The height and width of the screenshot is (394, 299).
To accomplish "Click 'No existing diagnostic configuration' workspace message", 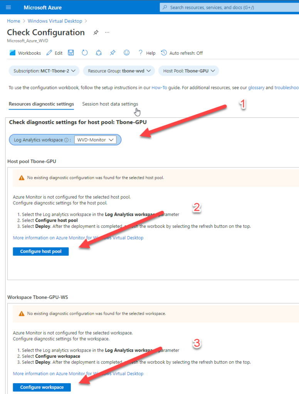I will (97, 314).
